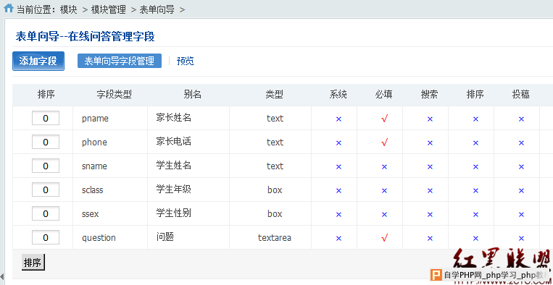Toggle 投稿 cross for sclass row
The width and height of the screenshot is (553, 285).
click(521, 191)
